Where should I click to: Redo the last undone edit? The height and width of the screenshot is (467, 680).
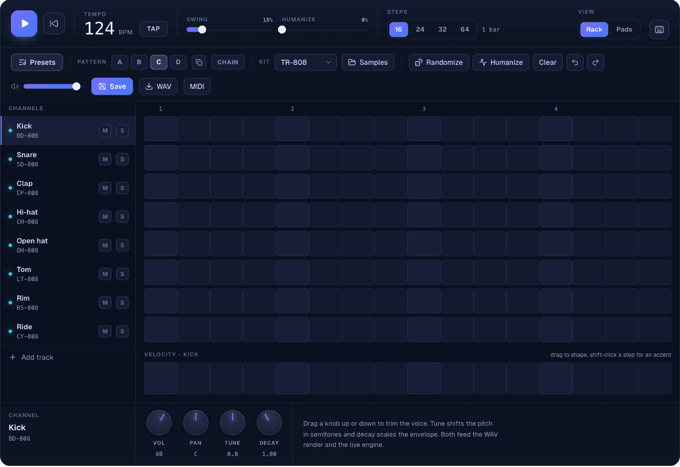[x=596, y=63]
